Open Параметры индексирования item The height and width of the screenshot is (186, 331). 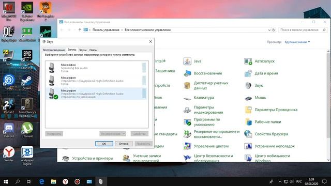(203, 110)
